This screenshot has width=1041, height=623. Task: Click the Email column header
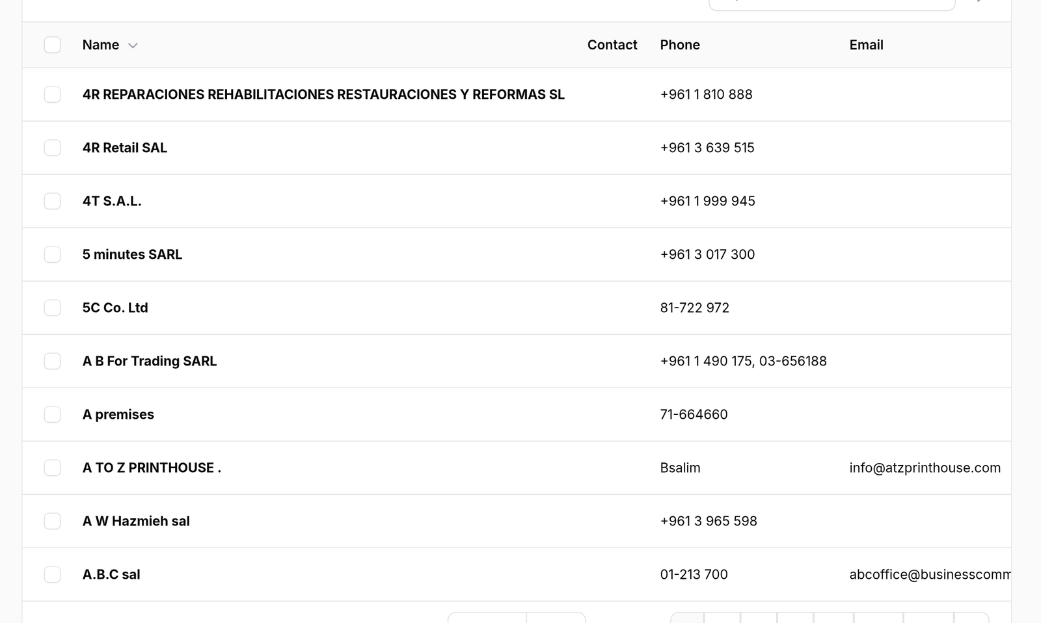866,45
